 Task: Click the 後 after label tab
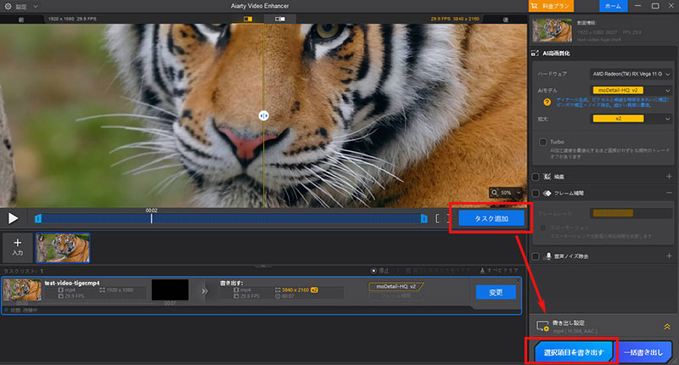pyautogui.click(x=505, y=20)
